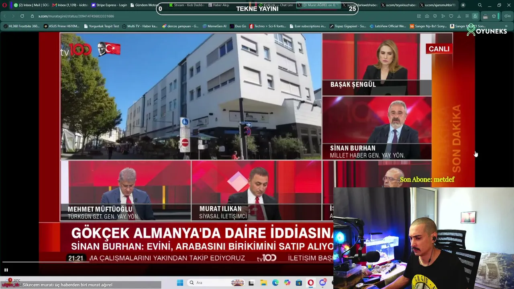
Task: Go forward to the next page
Action: [x=13, y=16]
